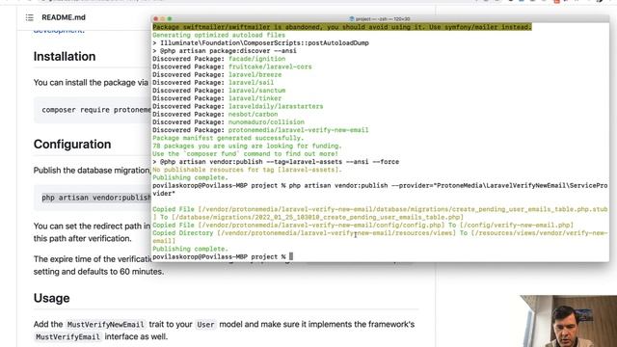Click the final 'Publishing complete.' line
617x347 pixels.
tap(190, 249)
